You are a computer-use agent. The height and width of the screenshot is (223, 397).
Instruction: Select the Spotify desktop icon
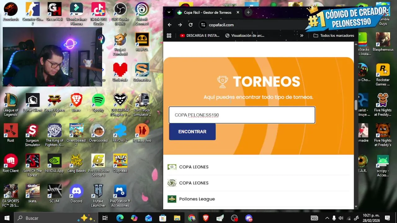98,103
